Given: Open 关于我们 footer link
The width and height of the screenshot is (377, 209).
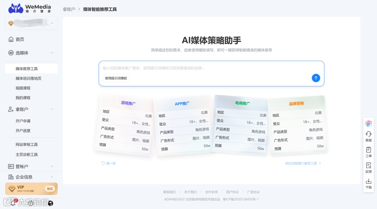Looking at the screenshot, I should pyautogui.click(x=191, y=192).
